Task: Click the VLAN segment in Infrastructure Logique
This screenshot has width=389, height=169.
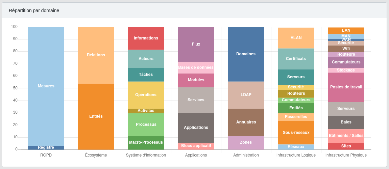Action: point(296,38)
